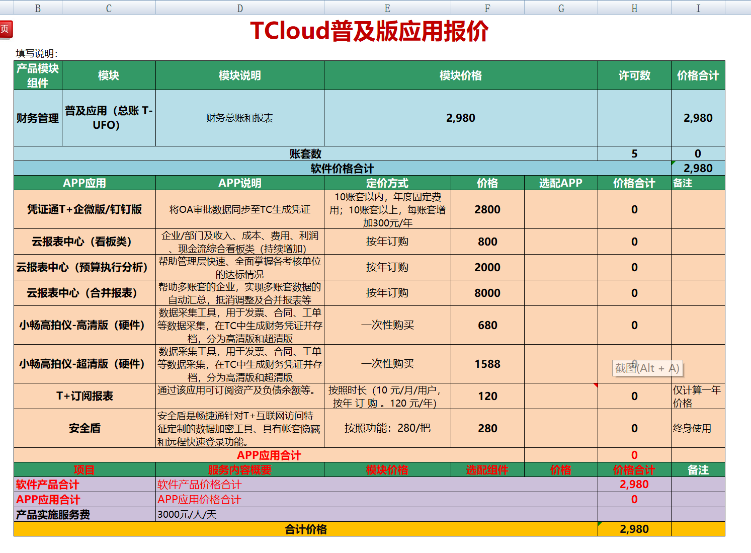Click the 服务内容概要 header cell
Viewport: 751px width, 553px height.
click(x=240, y=469)
